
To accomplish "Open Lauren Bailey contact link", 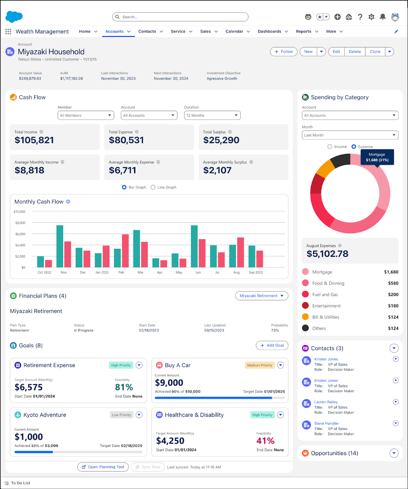I will pyautogui.click(x=326, y=402).
